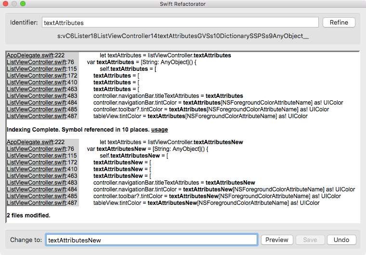The width and height of the screenshot is (366, 255).
Task: Click code line 'let textAttributes = listViewController.textAttributesNew'
Action: 171,142
